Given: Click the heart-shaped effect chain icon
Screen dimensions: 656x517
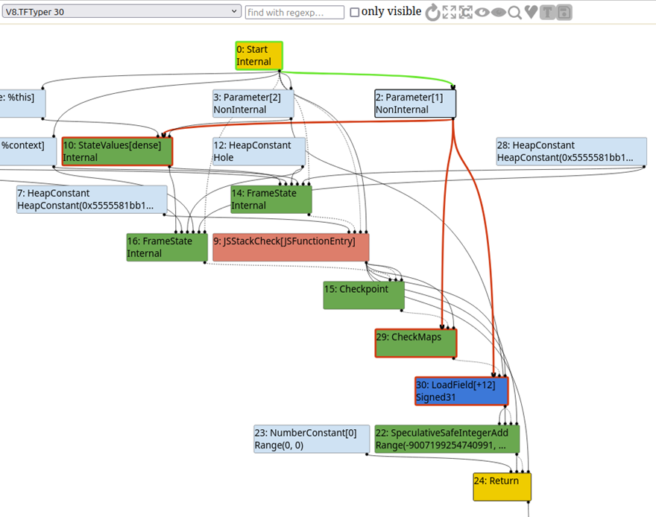Looking at the screenshot, I should [531, 12].
